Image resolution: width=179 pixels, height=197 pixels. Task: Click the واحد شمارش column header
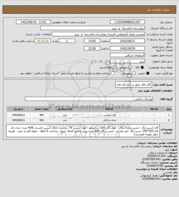coord(65,109)
